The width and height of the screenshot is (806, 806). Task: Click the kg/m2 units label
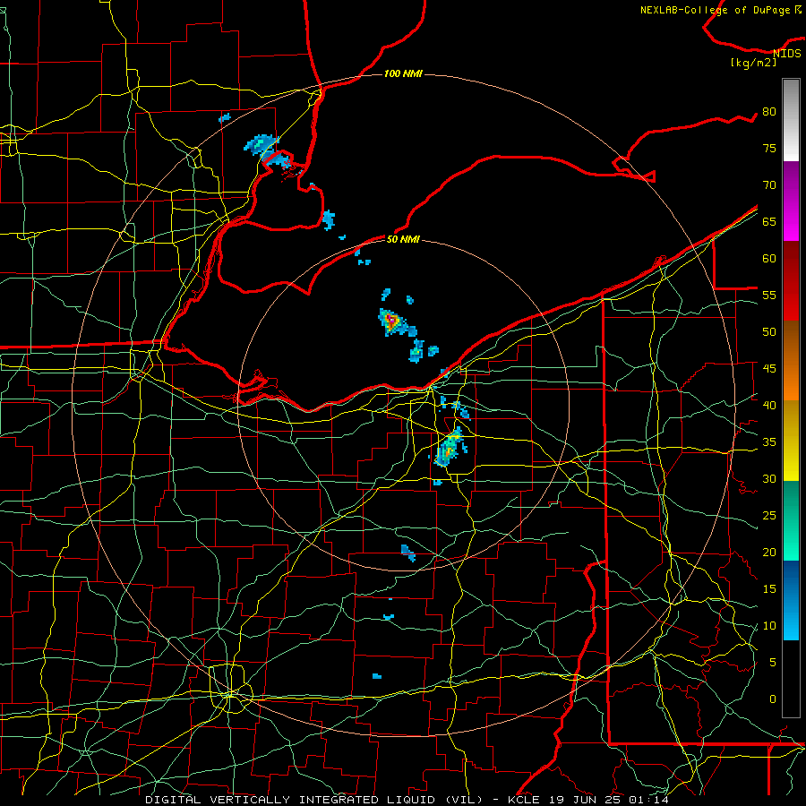(x=753, y=63)
